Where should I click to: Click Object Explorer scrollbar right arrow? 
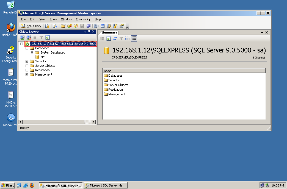pyautogui.click(x=93, y=122)
